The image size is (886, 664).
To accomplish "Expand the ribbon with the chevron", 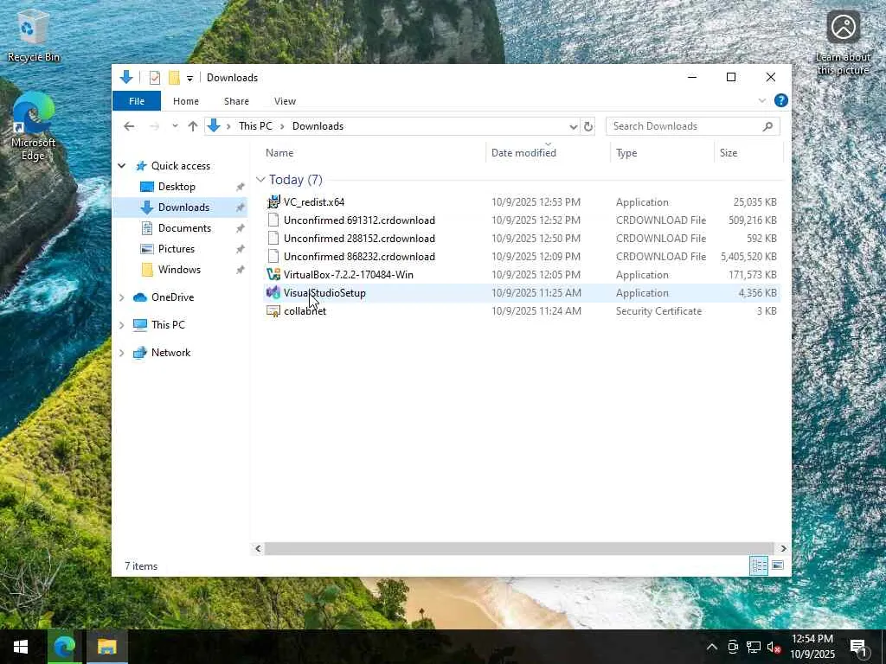I will point(761,100).
